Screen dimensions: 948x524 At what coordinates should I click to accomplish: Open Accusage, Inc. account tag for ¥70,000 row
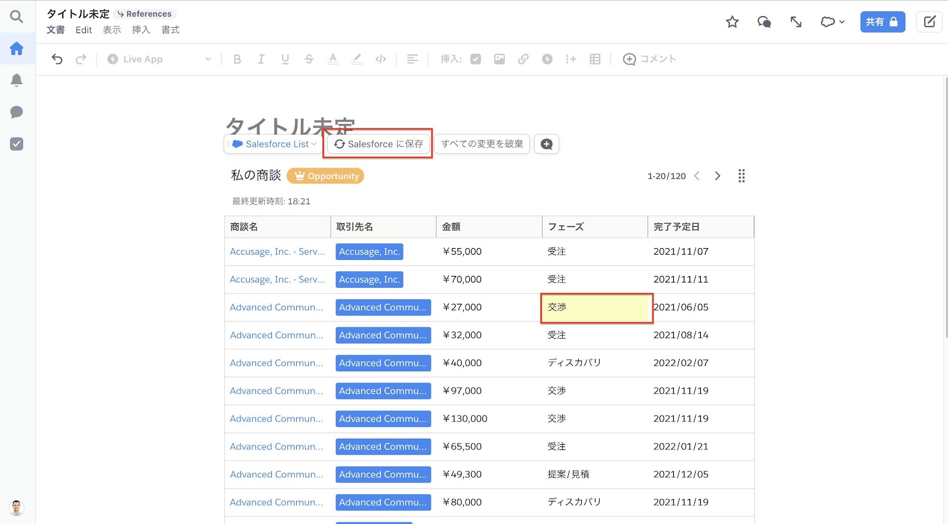[x=370, y=279]
